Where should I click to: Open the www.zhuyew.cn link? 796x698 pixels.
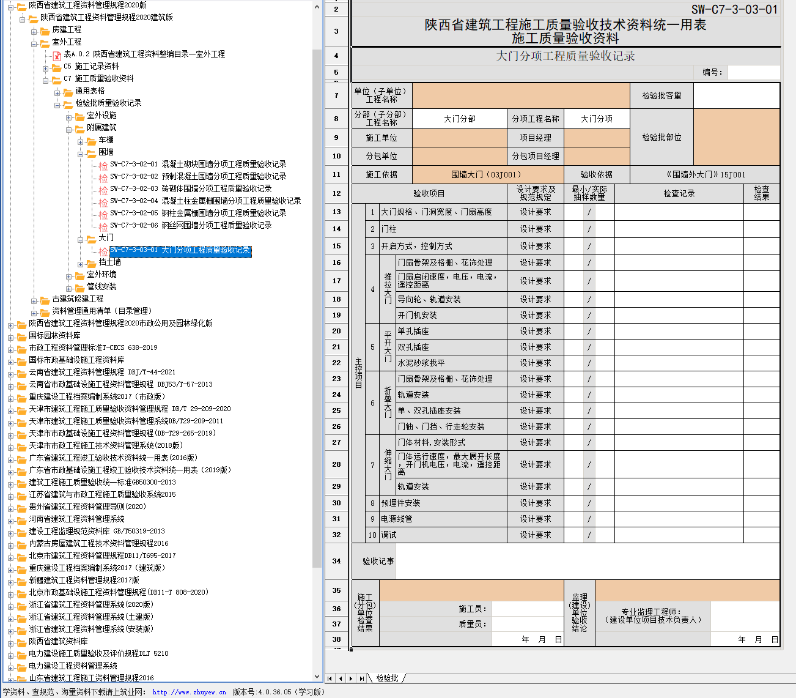[190, 692]
